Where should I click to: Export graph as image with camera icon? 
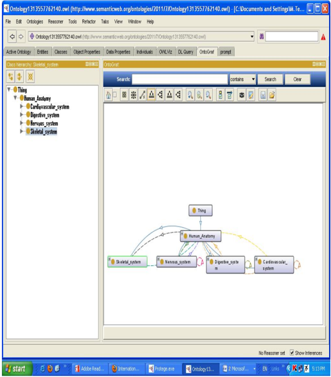pos(242,94)
